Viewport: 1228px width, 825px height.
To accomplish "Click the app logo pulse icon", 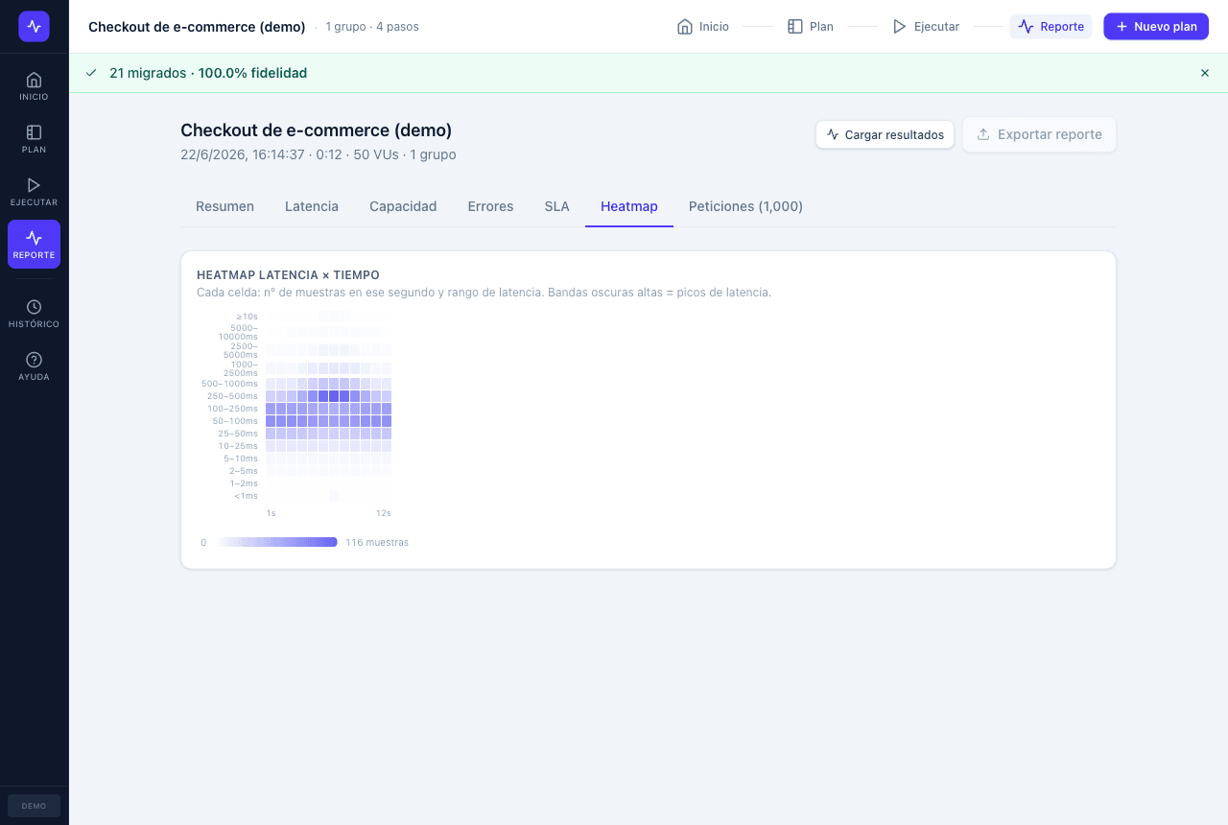I will coord(34,27).
